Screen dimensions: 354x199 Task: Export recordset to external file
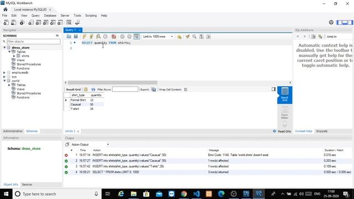pos(154,90)
